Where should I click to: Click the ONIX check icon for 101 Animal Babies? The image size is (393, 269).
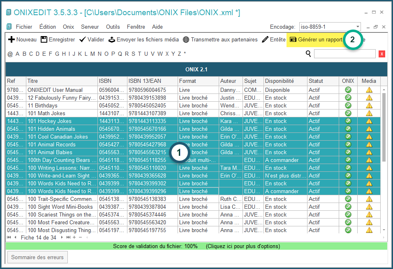(x=348, y=152)
